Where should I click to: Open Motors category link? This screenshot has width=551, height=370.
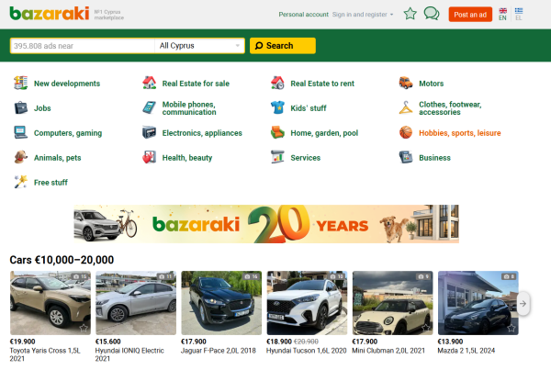432,84
